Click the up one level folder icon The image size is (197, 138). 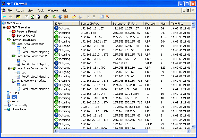[18, 16]
